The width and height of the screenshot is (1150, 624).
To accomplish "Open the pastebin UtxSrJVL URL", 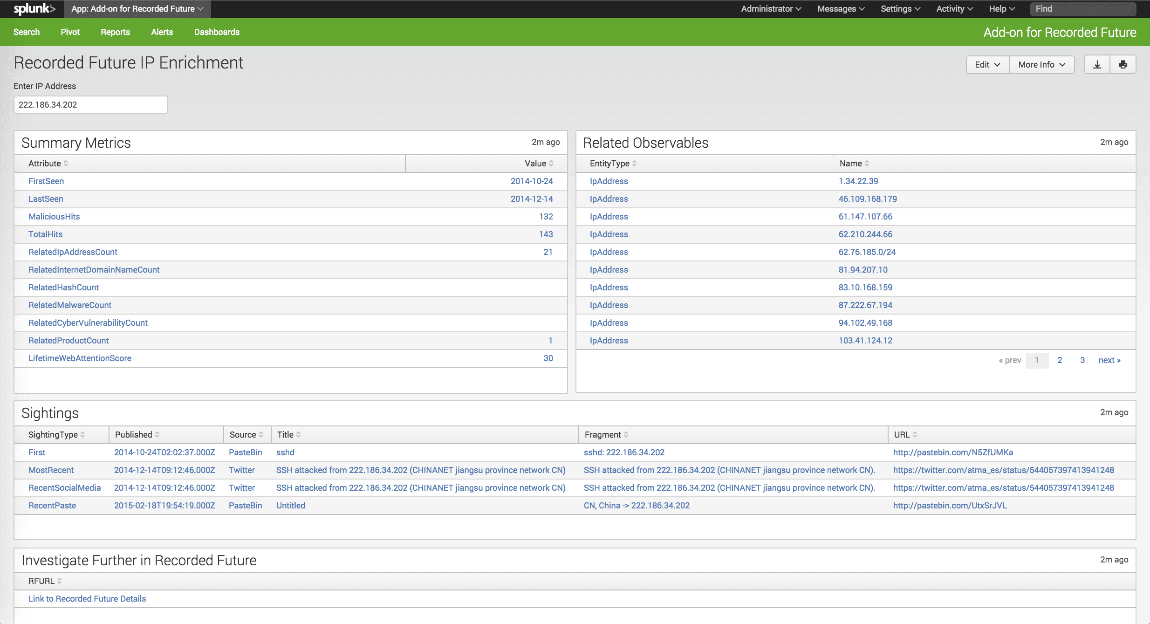I will [950, 506].
